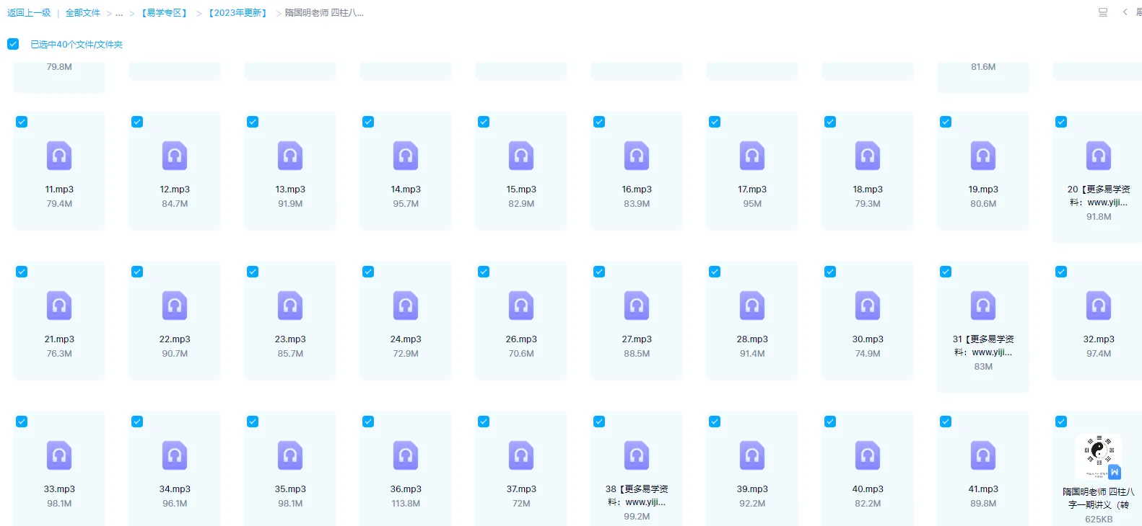This screenshot has width=1142, height=526.
Task: Open the 11.mp3 audio file icon
Action: 59,156
